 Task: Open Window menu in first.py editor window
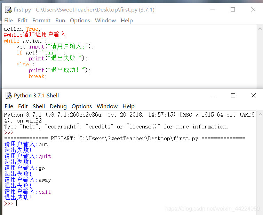click(105, 21)
